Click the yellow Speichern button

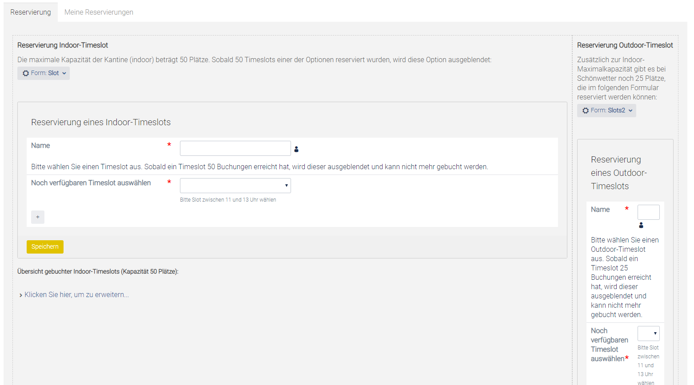45,247
